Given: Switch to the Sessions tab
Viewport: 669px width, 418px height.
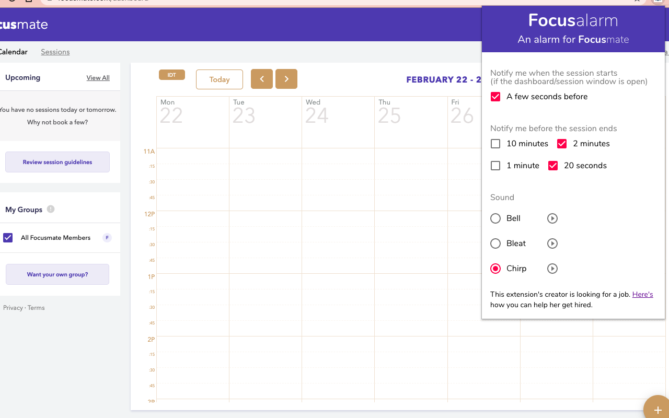Looking at the screenshot, I should [55, 52].
